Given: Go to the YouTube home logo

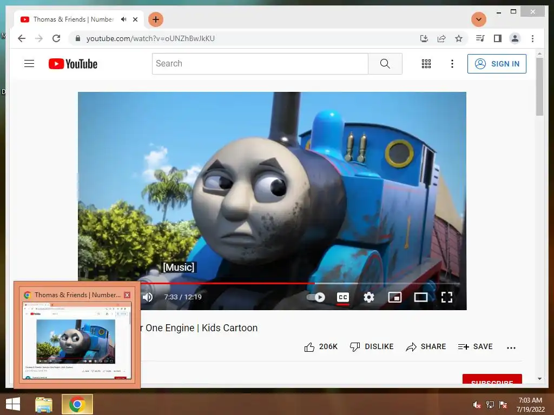Looking at the screenshot, I should [x=73, y=64].
